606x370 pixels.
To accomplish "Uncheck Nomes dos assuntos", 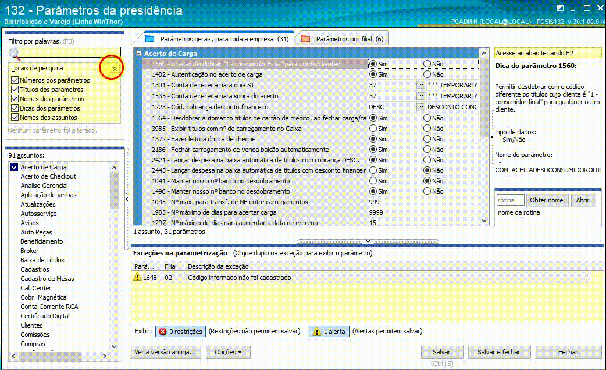I will point(15,118).
